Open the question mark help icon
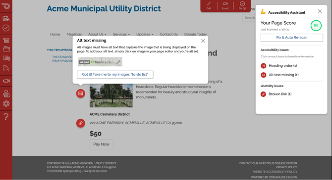Viewport: 332px width, 180px height. click(x=6, y=116)
